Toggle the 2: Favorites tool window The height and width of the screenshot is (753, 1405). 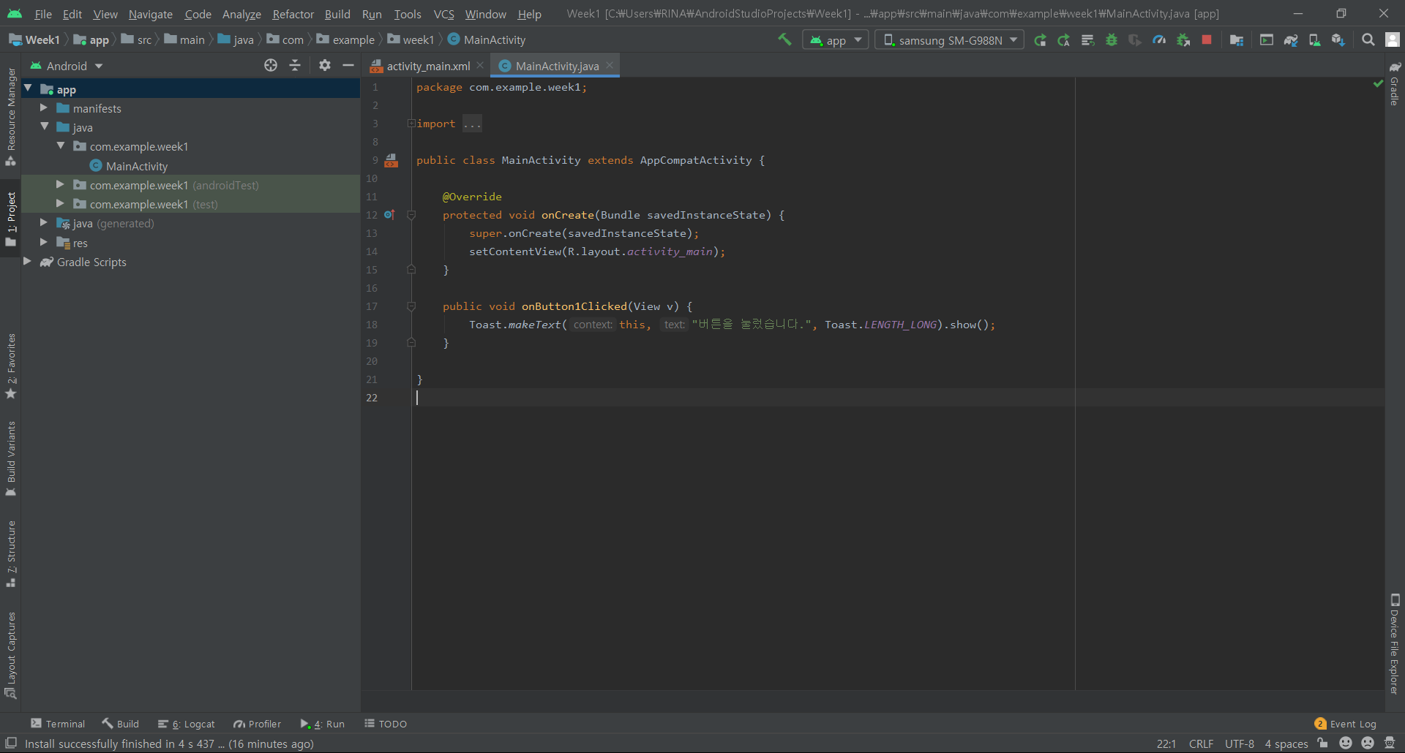tap(11, 366)
